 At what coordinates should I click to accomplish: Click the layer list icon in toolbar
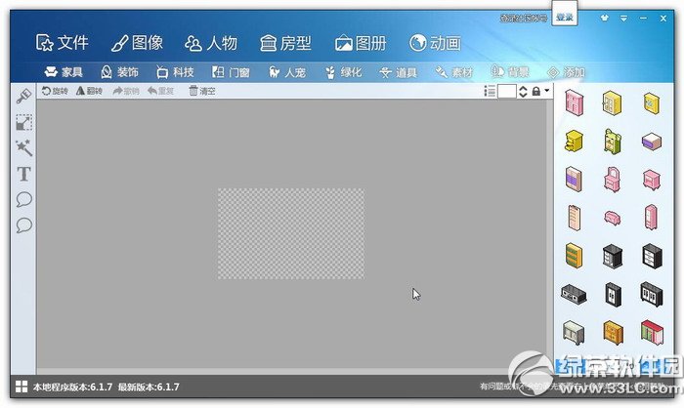tap(490, 91)
